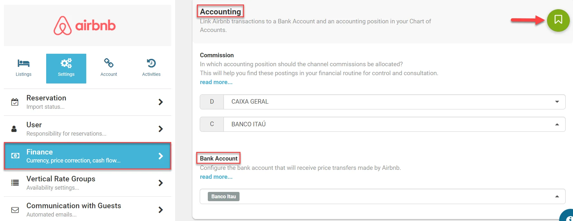Viewport: 573px width, 221px height.
Task: Select the Banco Itau tag chip
Action: pyautogui.click(x=223, y=196)
